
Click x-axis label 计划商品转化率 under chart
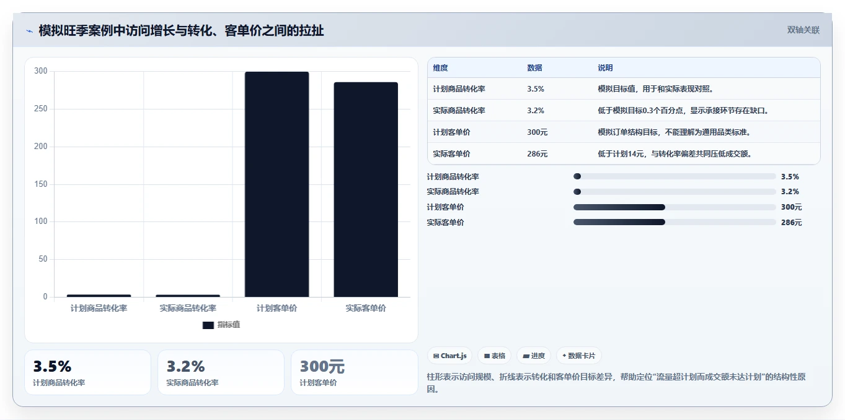[99, 308]
